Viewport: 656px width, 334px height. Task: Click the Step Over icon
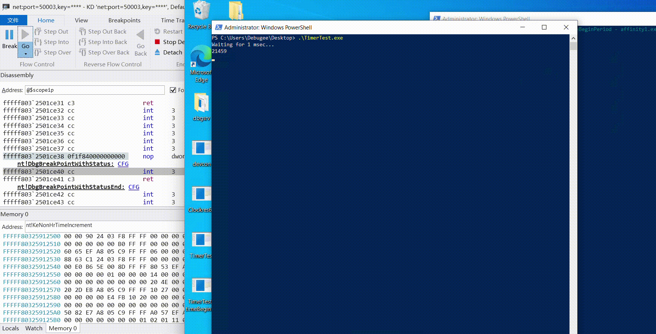[38, 53]
